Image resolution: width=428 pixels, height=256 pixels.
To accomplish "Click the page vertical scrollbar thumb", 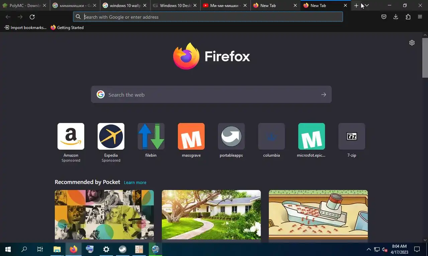I will [425, 58].
